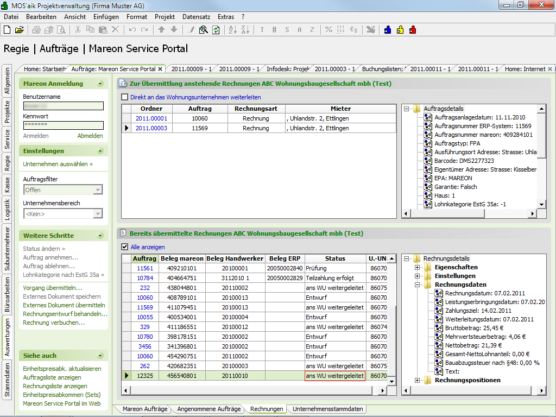Screen dimensions: 556x417
Task: Click the blue person toolbar icon
Action: click(388, 30)
